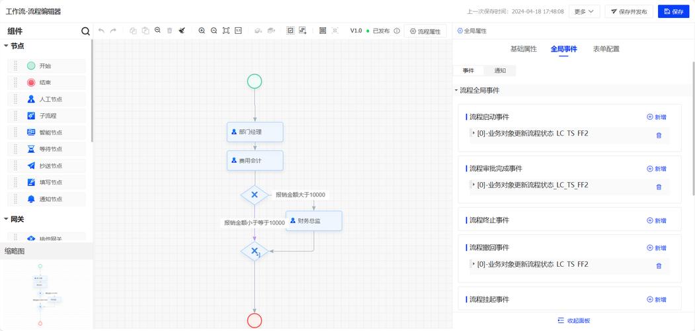Image resolution: width=695 pixels, height=331 pixels.
Task: Select the 抄送节点 component
Action: [x=46, y=165]
